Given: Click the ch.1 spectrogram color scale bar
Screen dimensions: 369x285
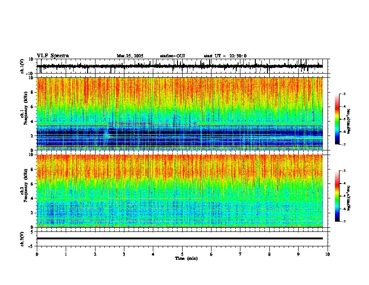Looking at the screenshot, I should point(337,119).
